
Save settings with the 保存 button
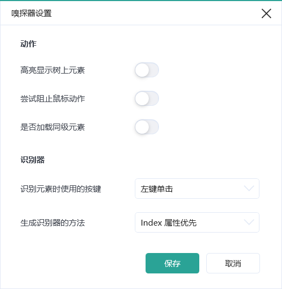coord(172,263)
